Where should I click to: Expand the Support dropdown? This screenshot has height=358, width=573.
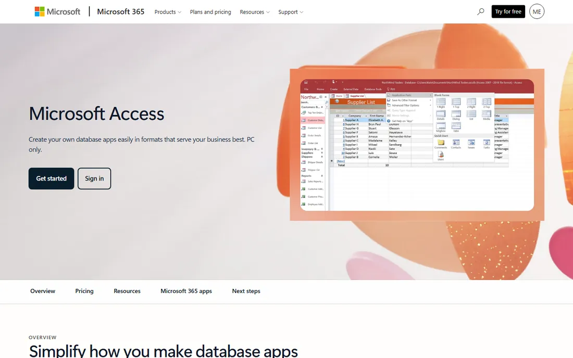point(291,12)
